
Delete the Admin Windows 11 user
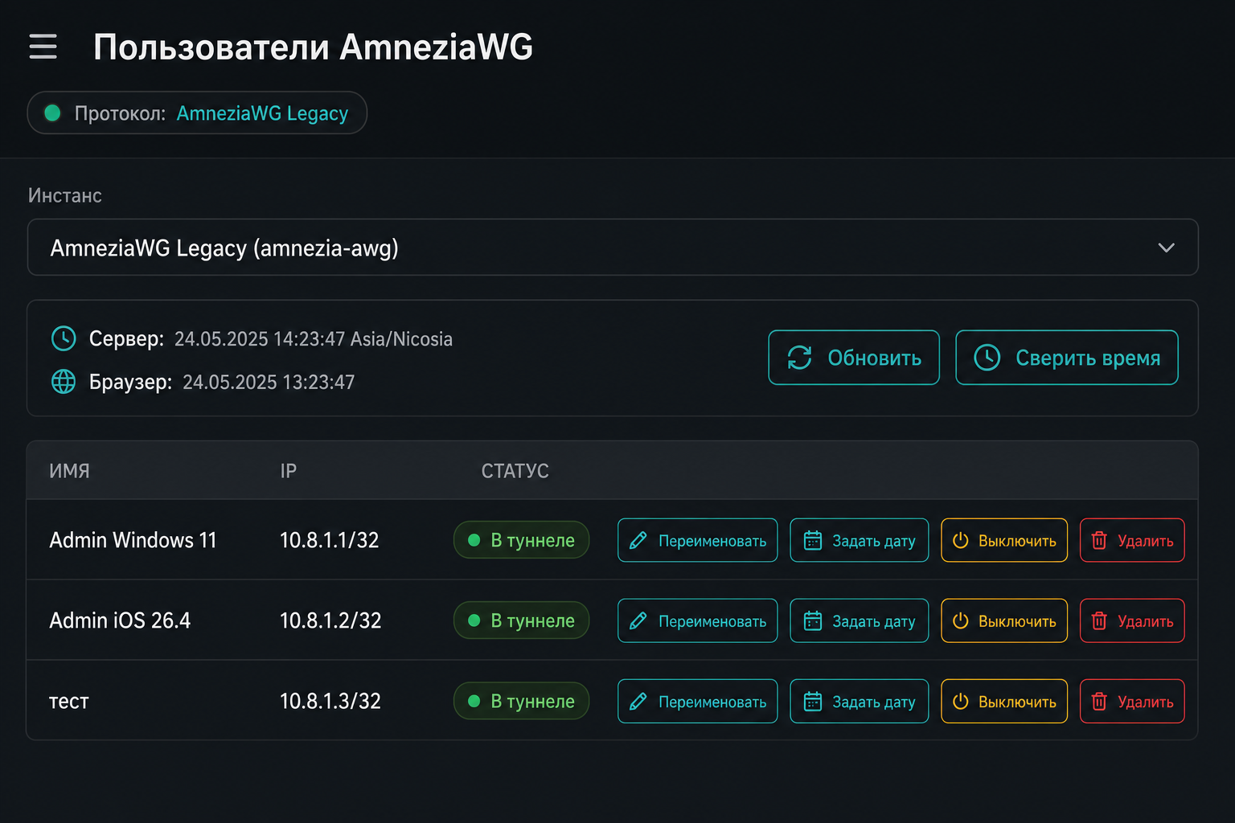tap(1132, 540)
